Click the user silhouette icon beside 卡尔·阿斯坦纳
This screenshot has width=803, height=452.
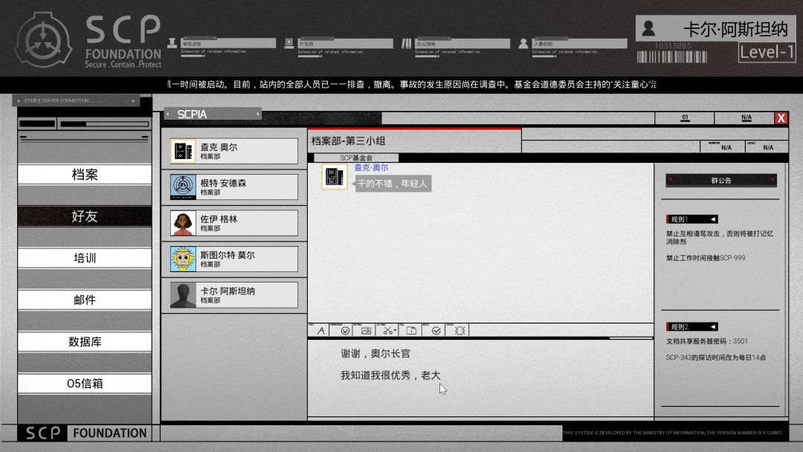(x=649, y=29)
